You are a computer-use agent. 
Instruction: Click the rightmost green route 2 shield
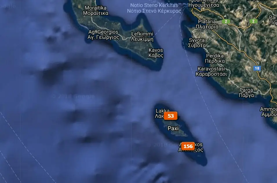[253, 21]
